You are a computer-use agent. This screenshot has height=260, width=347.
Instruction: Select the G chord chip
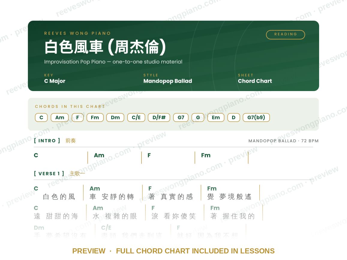tap(198, 117)
